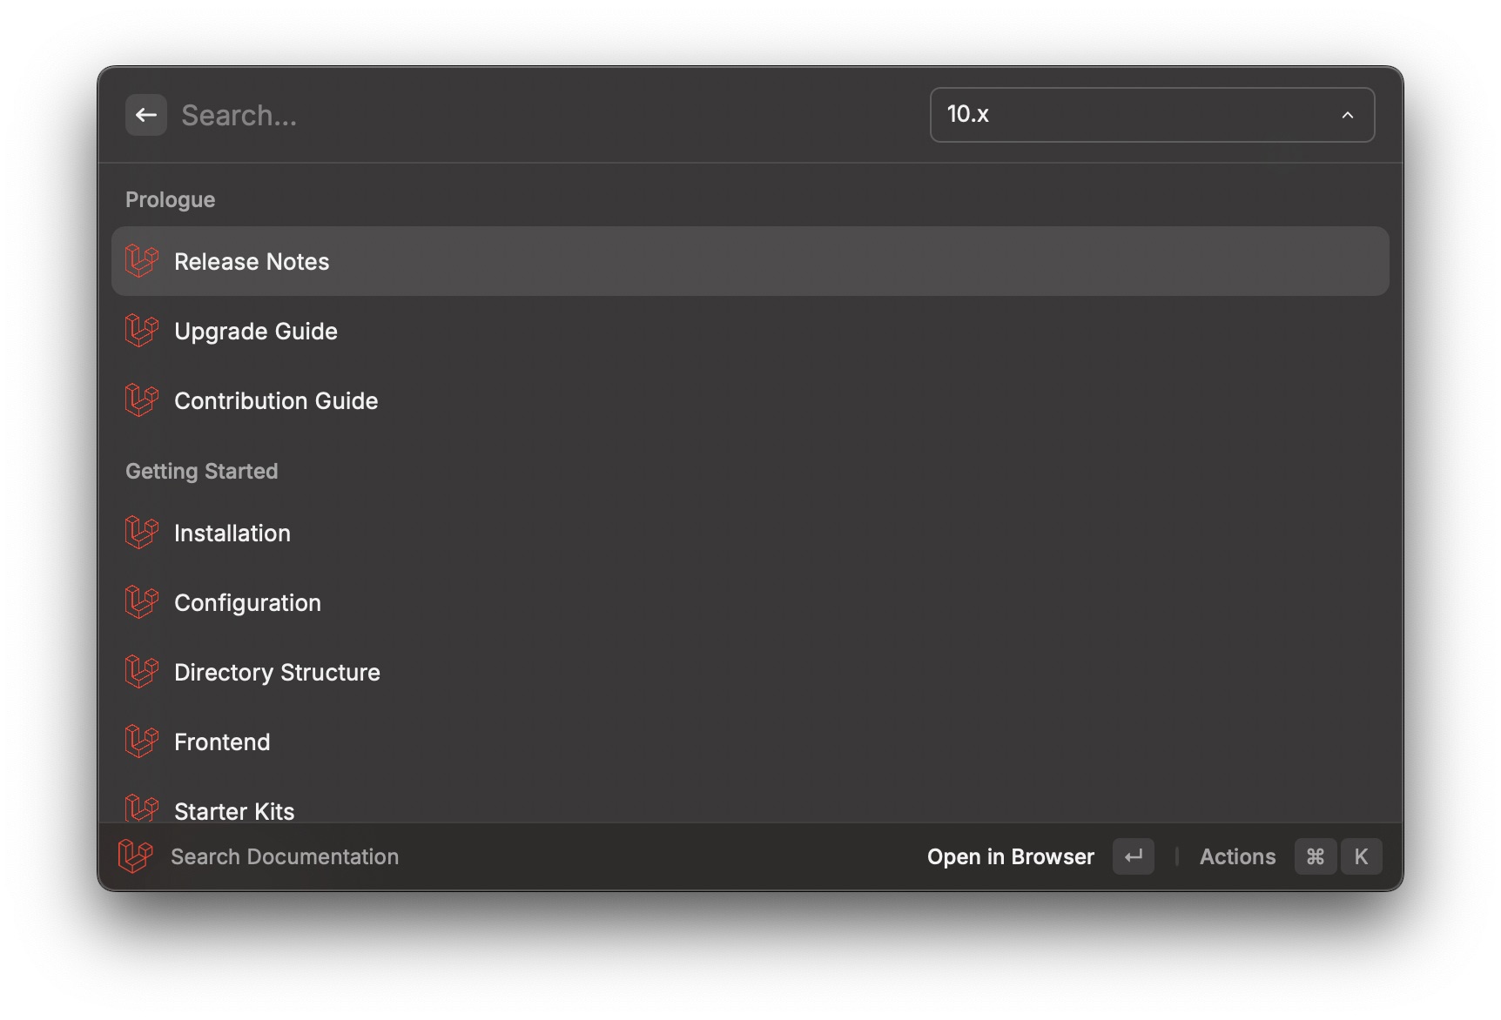Click the Laravel icon beside Contribution Guide

[x=141, y=400]
